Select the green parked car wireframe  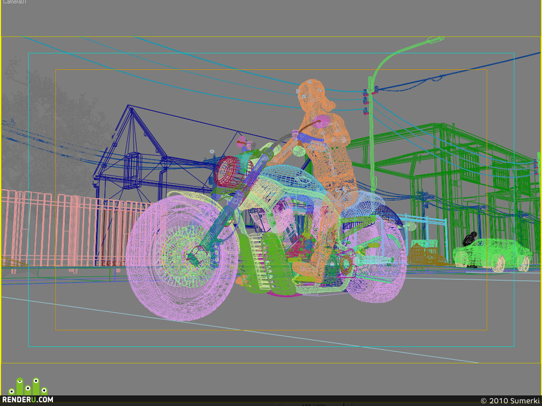click(x=493, y=255)
